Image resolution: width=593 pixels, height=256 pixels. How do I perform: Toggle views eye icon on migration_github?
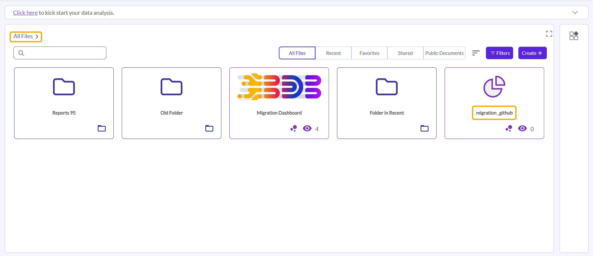[522, 129]
